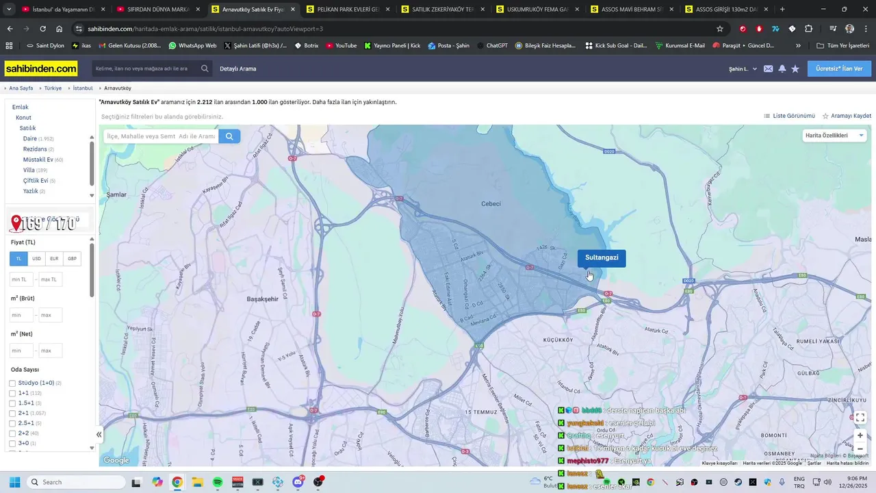Click the sahibinden.com logo
The image size is (876, 493).
[x=41, y=68]
